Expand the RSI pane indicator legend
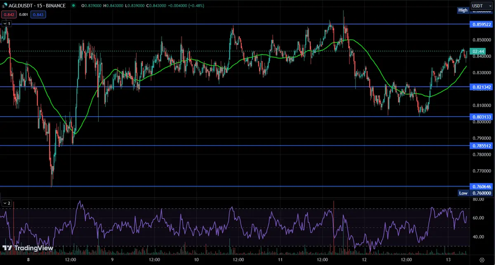 pos(6,203)
